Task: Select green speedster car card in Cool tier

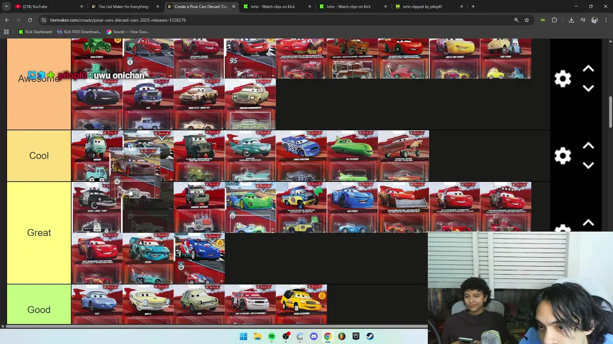Action: (352, 156)
